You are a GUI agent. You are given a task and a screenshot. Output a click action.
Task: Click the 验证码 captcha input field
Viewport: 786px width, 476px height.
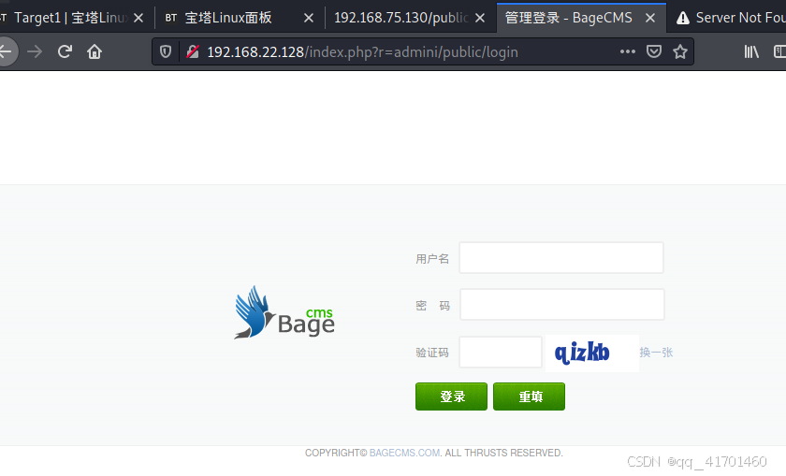pyautogui.click(x=501, y=352)
